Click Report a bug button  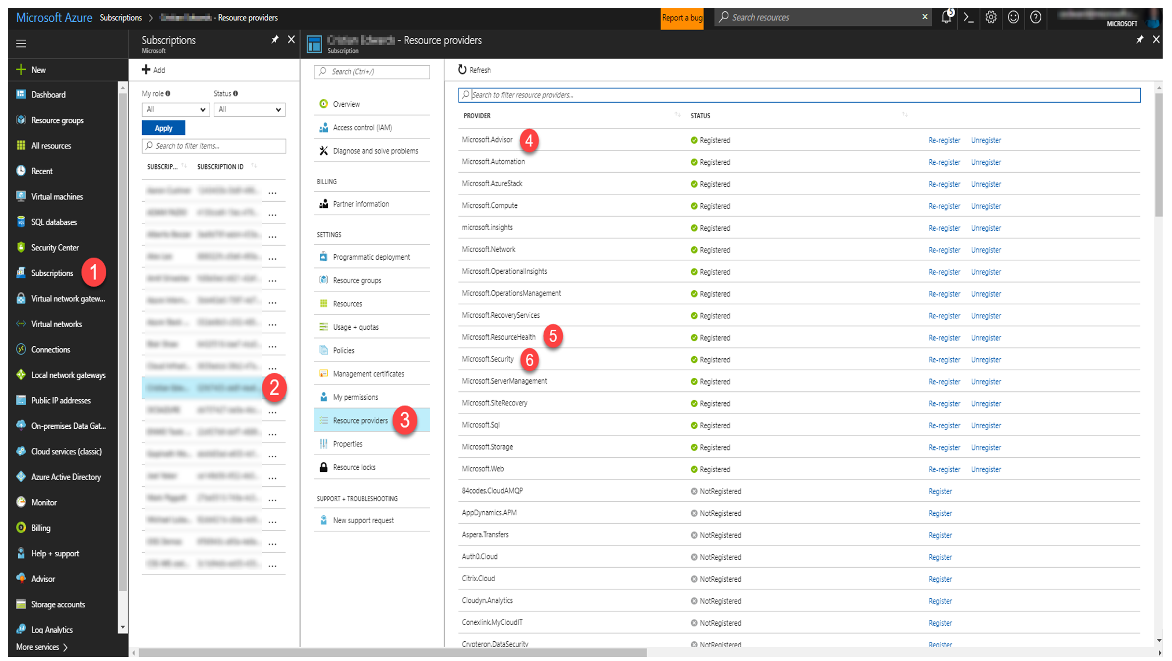click(x=682, y=18)
